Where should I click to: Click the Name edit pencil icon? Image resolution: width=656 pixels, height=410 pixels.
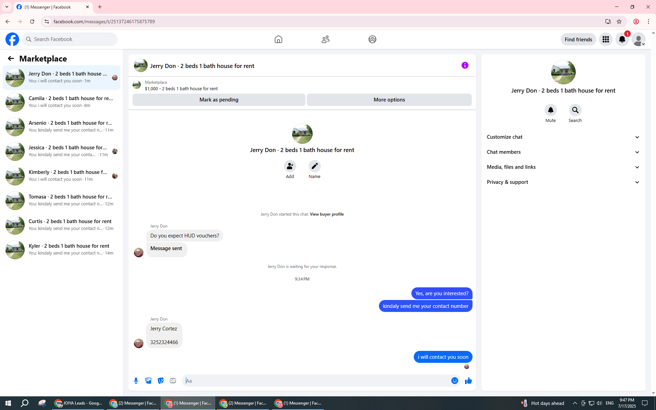(315, 166)
